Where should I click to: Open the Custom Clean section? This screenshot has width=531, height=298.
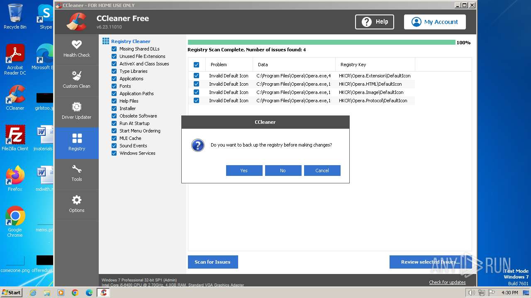77,80
